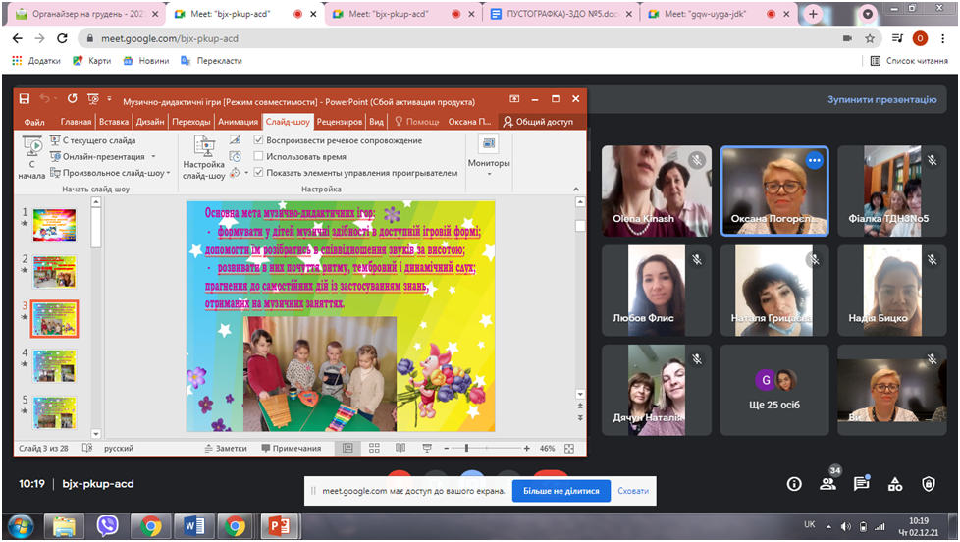The image size is (960, 542).
Task: Open new browser tab
Action: (813, 14)
